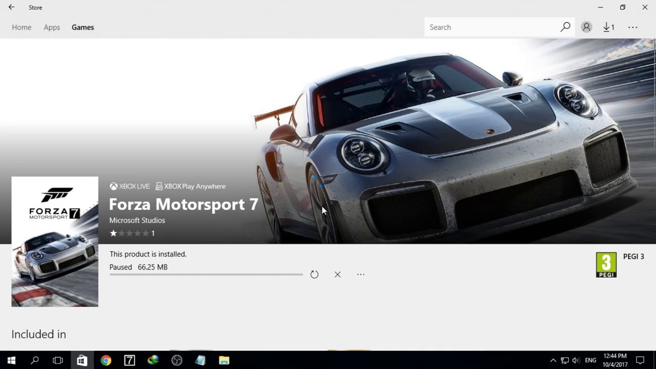Image resolution: width=656 pixels, height=369 pixels.
Task: Open OBS Studio from taskbar
Action: 177,360
